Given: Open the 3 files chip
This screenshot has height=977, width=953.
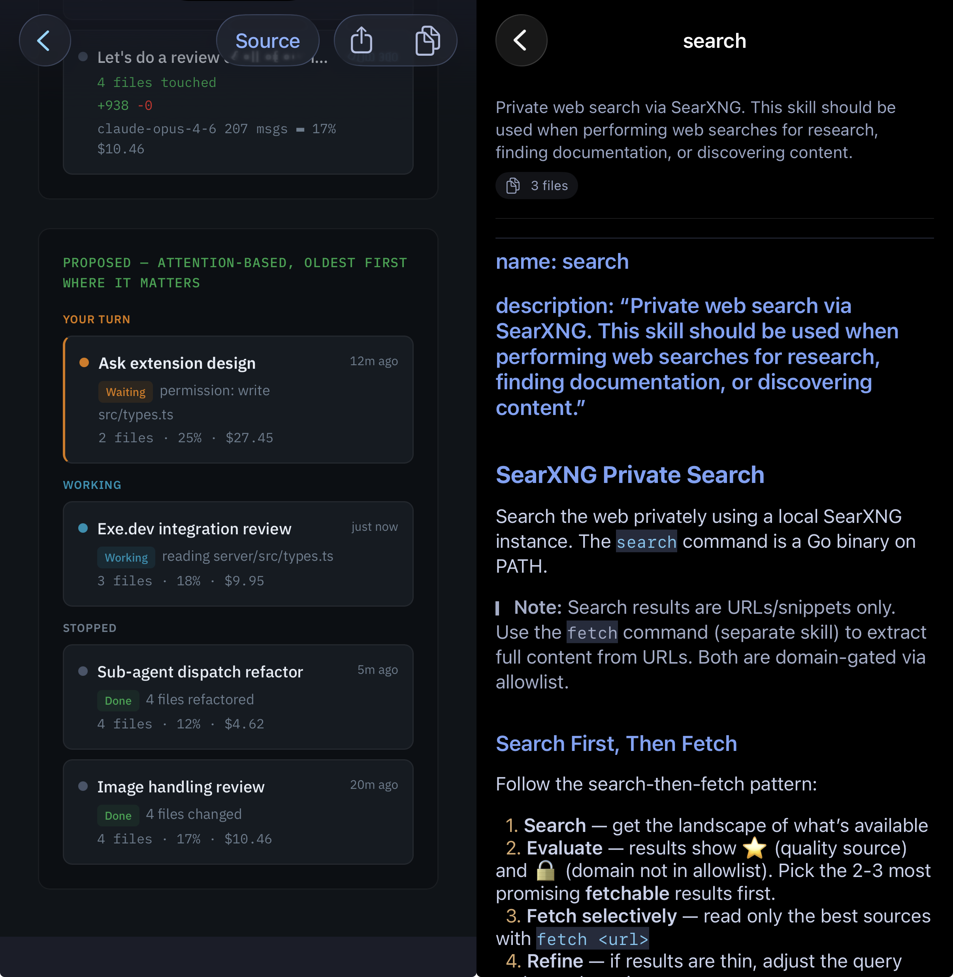Looking at the screenshot, I should tap(537, 185).
